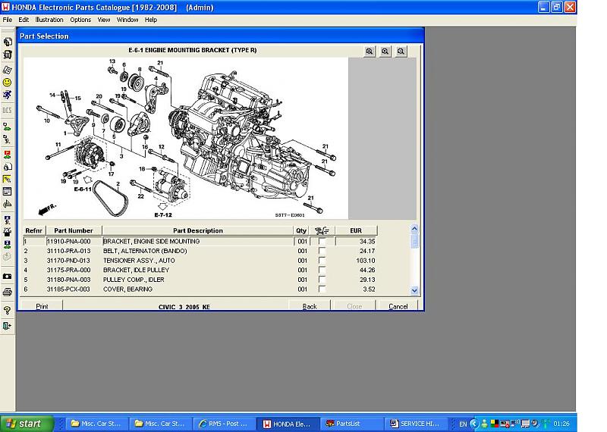
Task: Select part number 31110-PRA-013
Action: [68, 251]
